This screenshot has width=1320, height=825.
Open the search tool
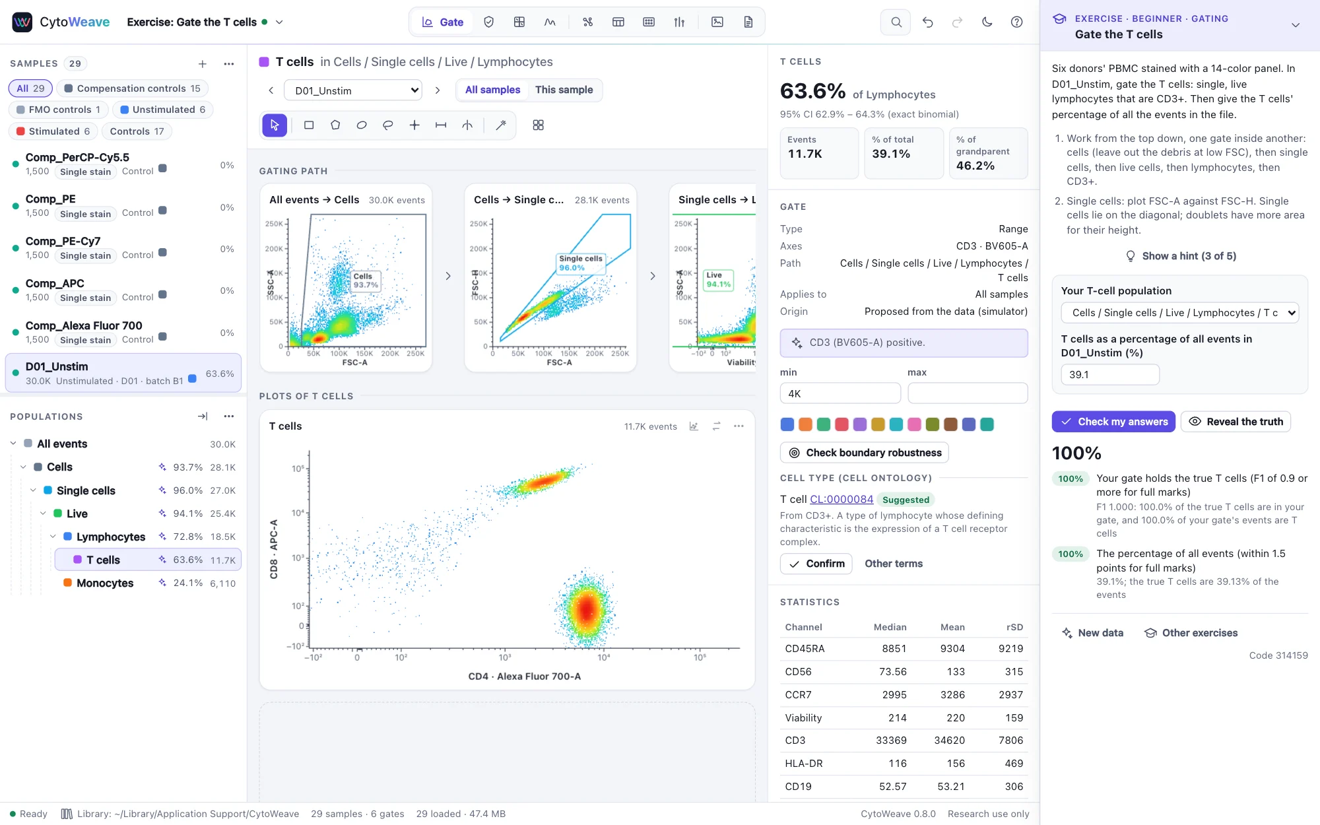896,22
